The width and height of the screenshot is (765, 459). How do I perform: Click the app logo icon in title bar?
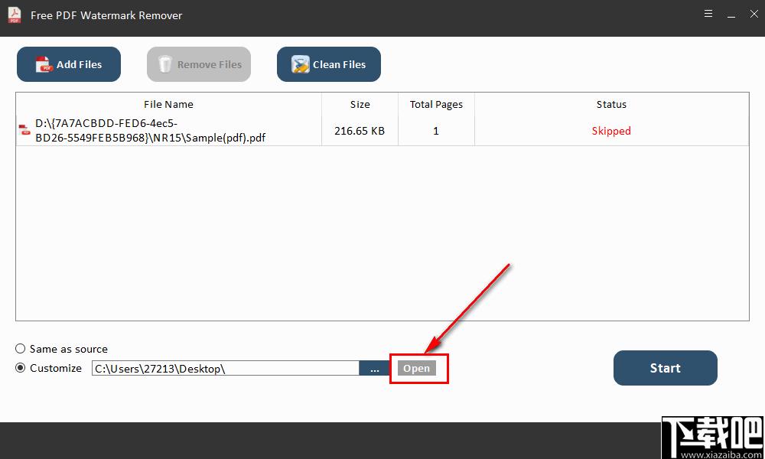coord(15,15)
